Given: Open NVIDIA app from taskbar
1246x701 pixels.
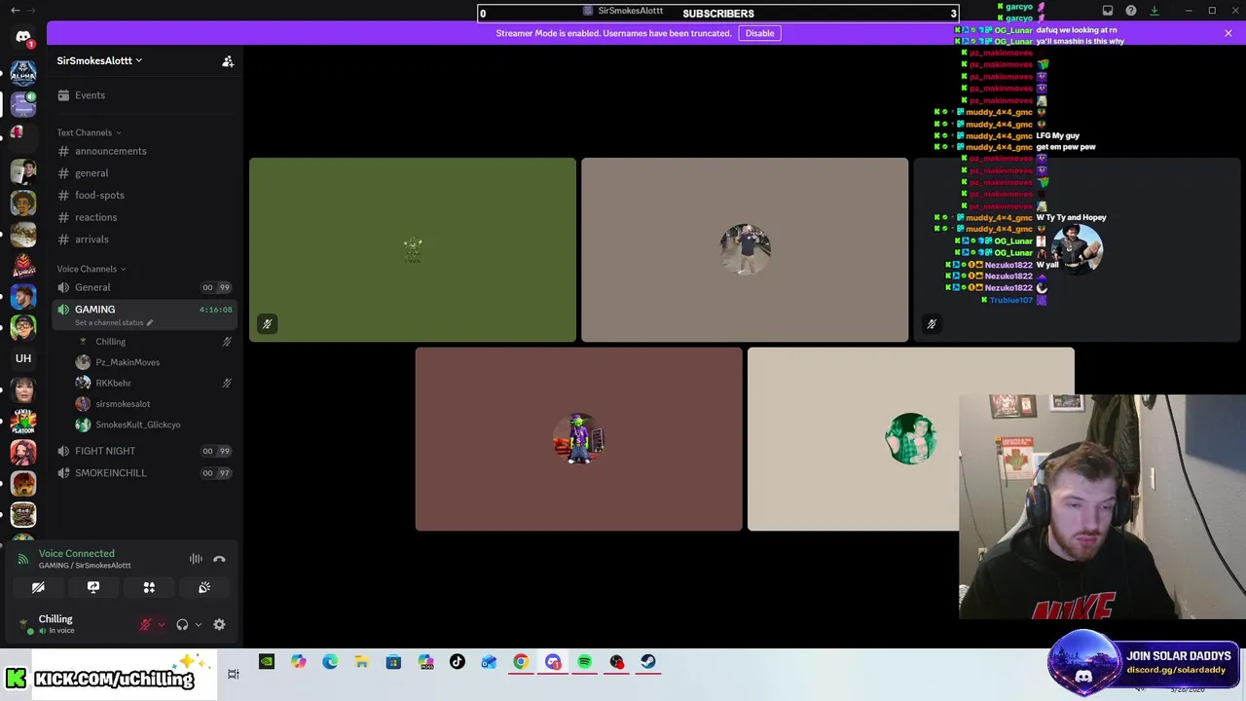Looking at the screenshot, I should pyautogui.click(x=267, y=662).
